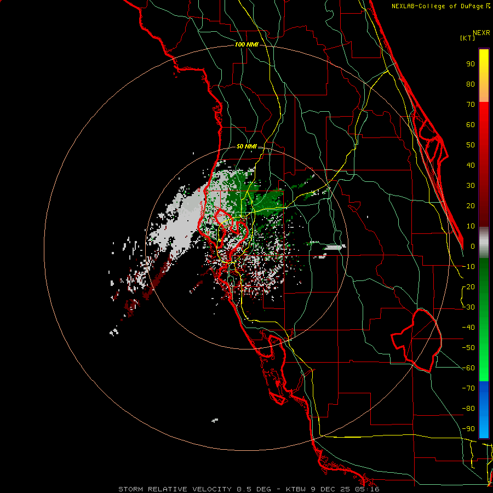Image resolution: width=493 pixels, height=493 pixels.
Task: Click the NEXLAB-College of DuPage label
Action: click(440, 6)
